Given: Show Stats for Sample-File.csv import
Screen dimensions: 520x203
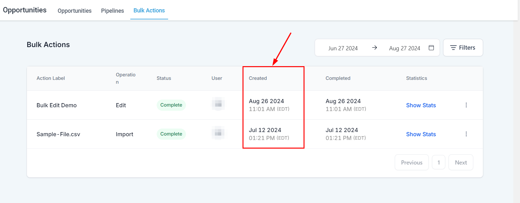Looking at the screenshot, I should pos(421,134).
